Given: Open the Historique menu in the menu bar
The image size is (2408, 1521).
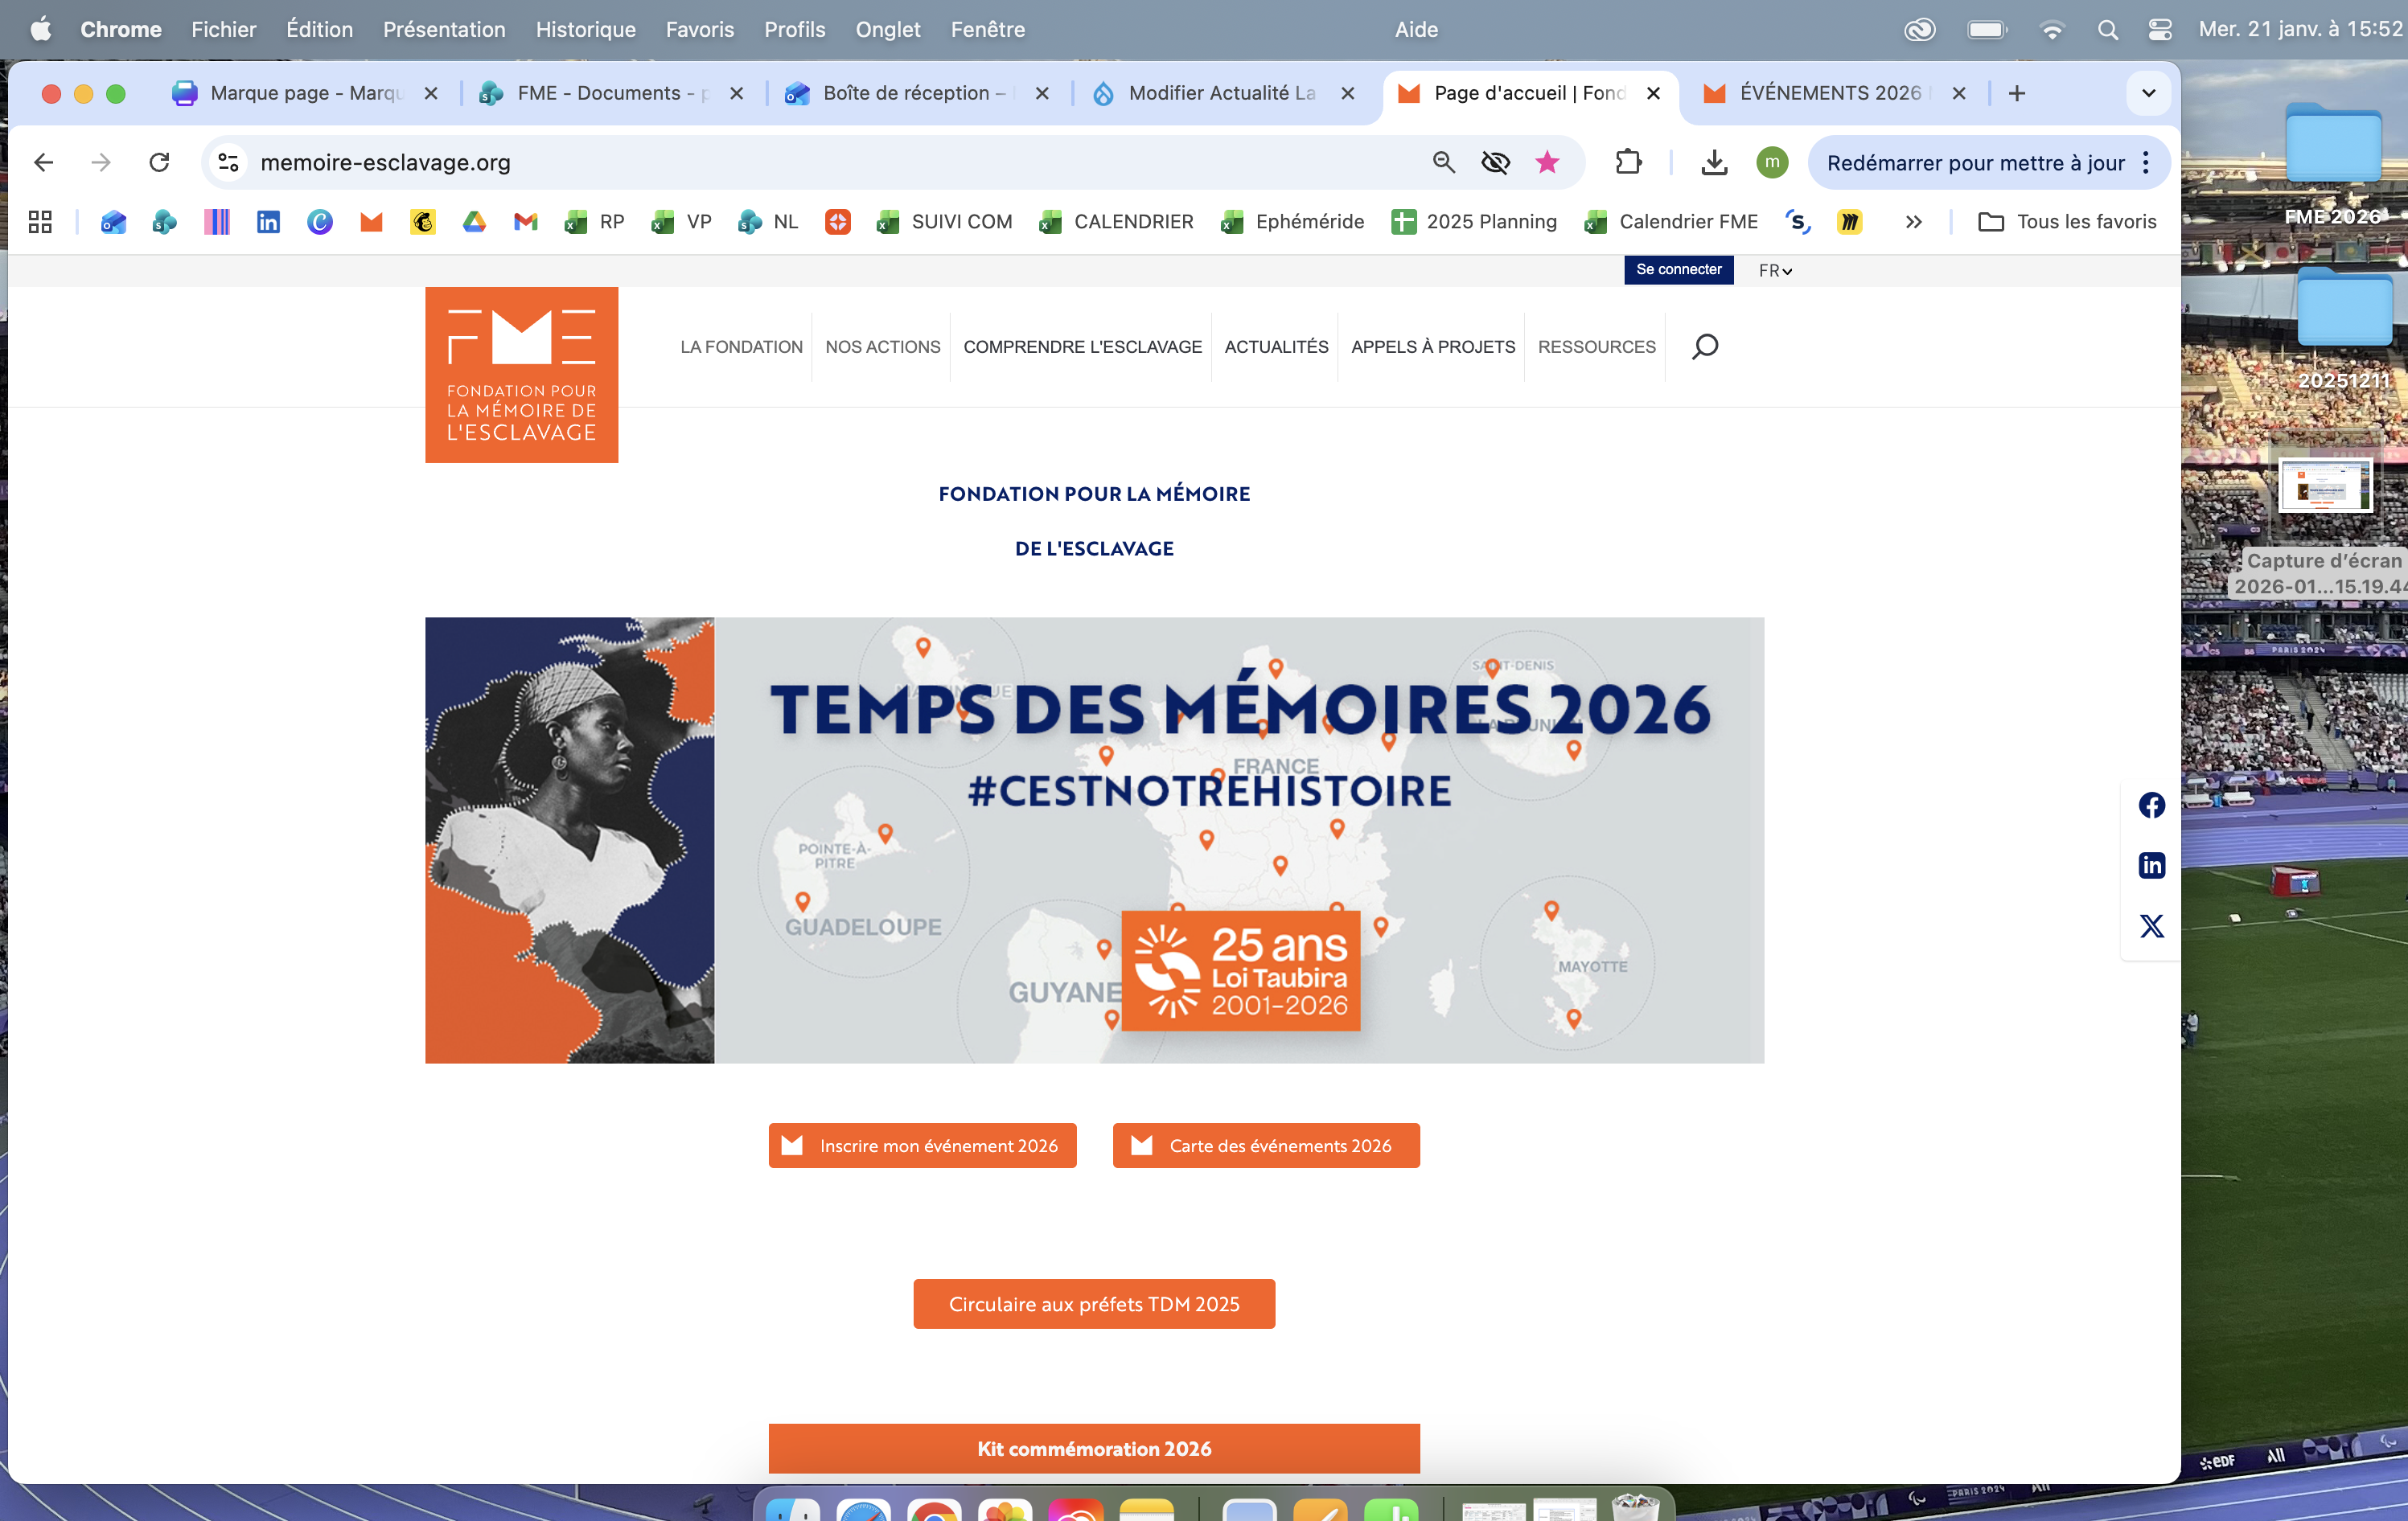Looking at the screenshot, I should 585,30.
